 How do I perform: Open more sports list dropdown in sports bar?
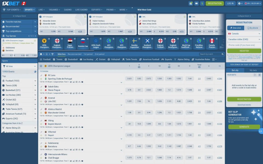(214, 59)
